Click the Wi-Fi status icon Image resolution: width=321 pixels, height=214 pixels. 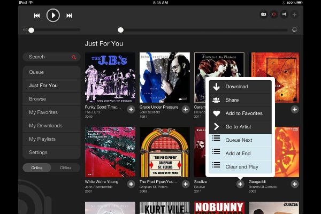pyautogui.click(x=31, y=3)
